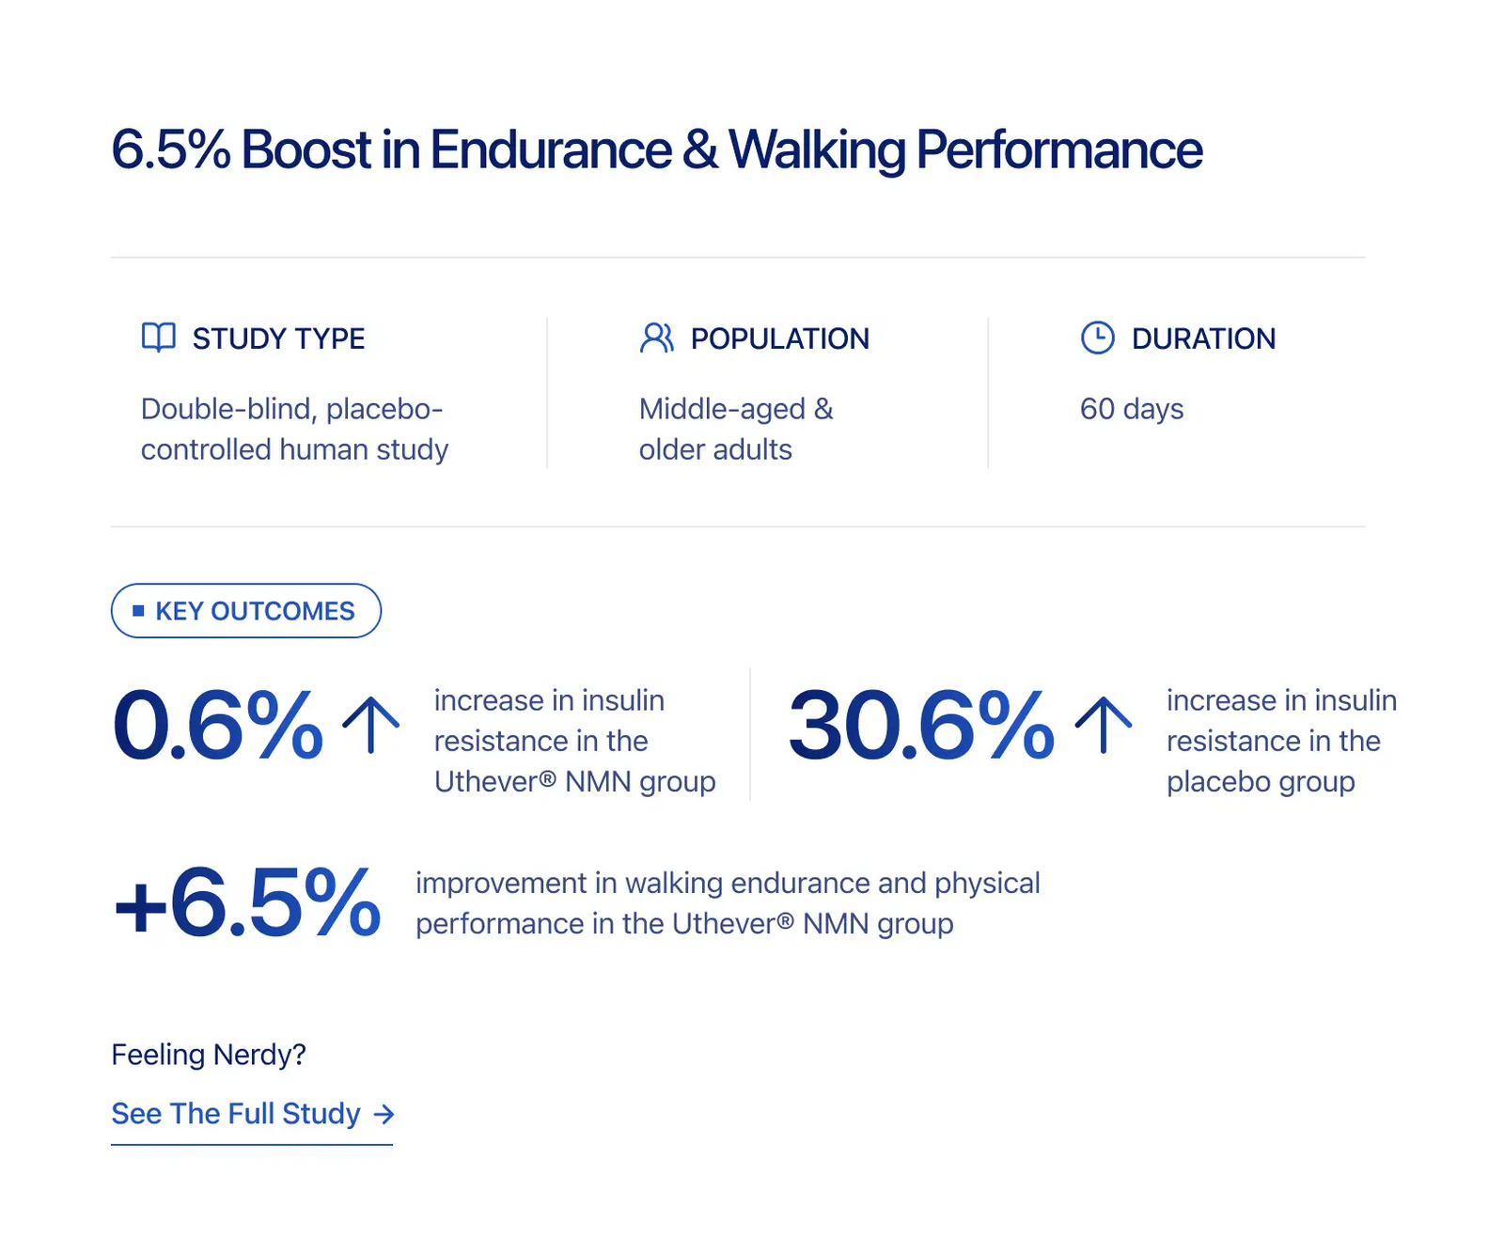Click the POPULATION label
Viewport: 1504px width, 1238px height.
pyautogui.click(x=780, y=338)
